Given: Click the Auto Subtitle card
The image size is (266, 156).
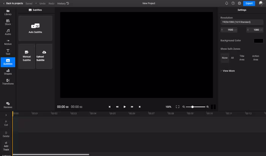Looking at the screenshot, I should [35, 28].
